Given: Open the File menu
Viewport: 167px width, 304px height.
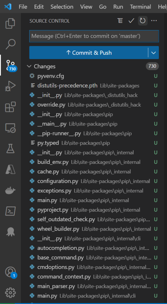Looking at the screenshot, I should 23,7.
